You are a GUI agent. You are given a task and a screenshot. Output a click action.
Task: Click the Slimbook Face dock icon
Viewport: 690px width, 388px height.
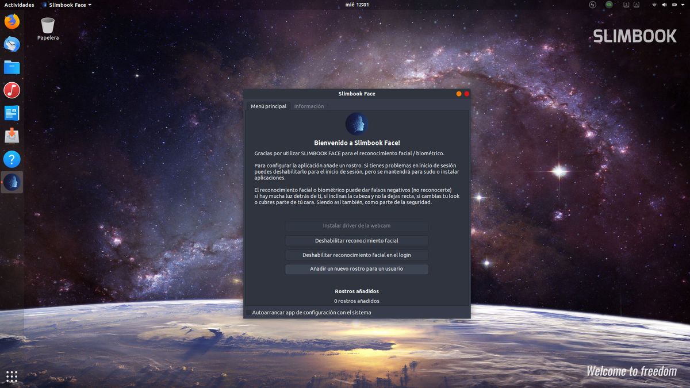pyautogui.click(x=11, y=182)
